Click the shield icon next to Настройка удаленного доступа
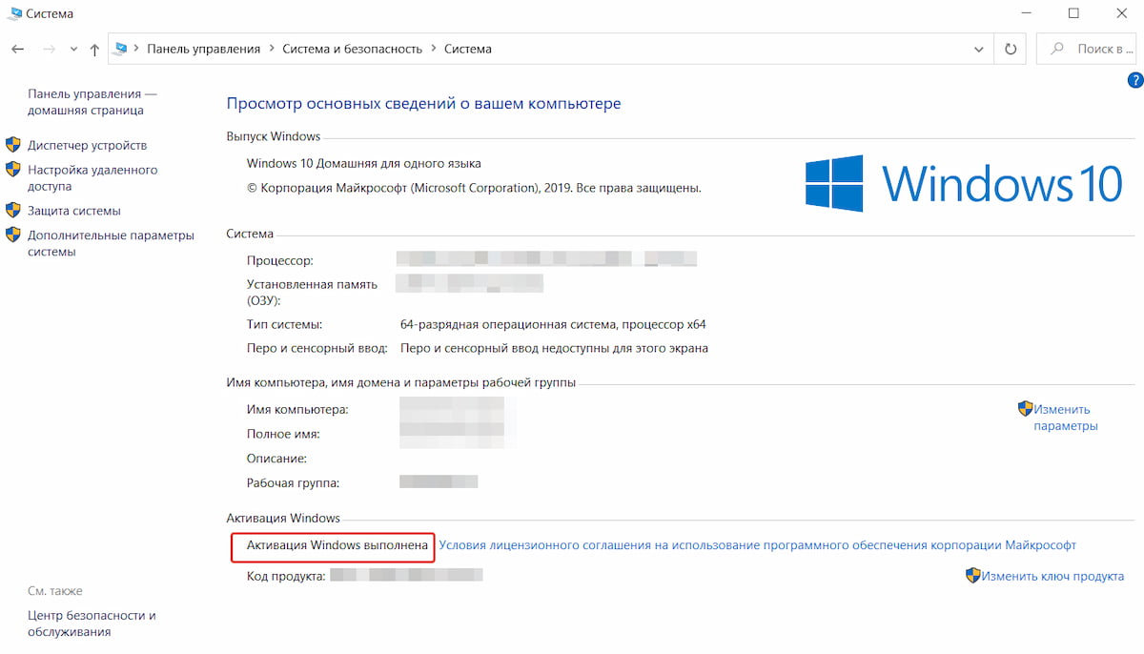 click(x=13, y=170)
